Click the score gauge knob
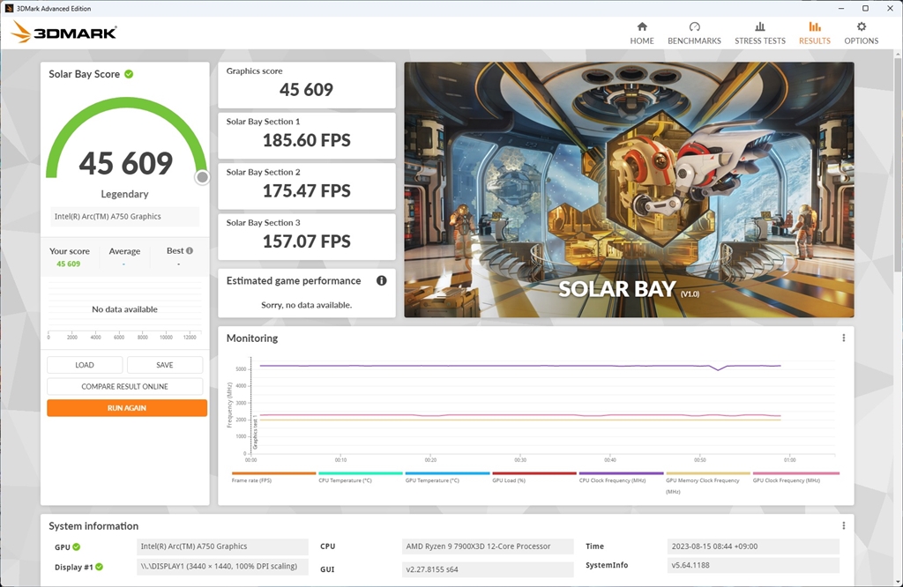The width and height of the screenshot is (903, 587). 202,177
